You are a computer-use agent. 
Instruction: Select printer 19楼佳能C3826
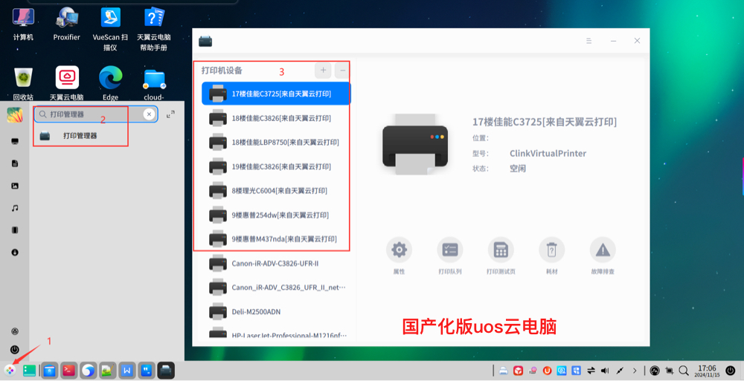276,166
